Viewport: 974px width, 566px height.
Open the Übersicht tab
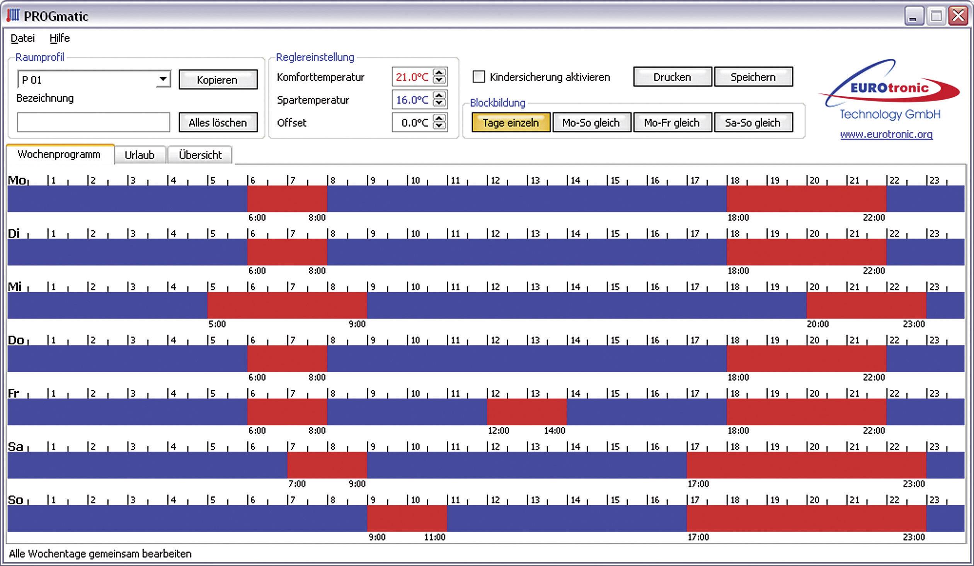point(200,155)
